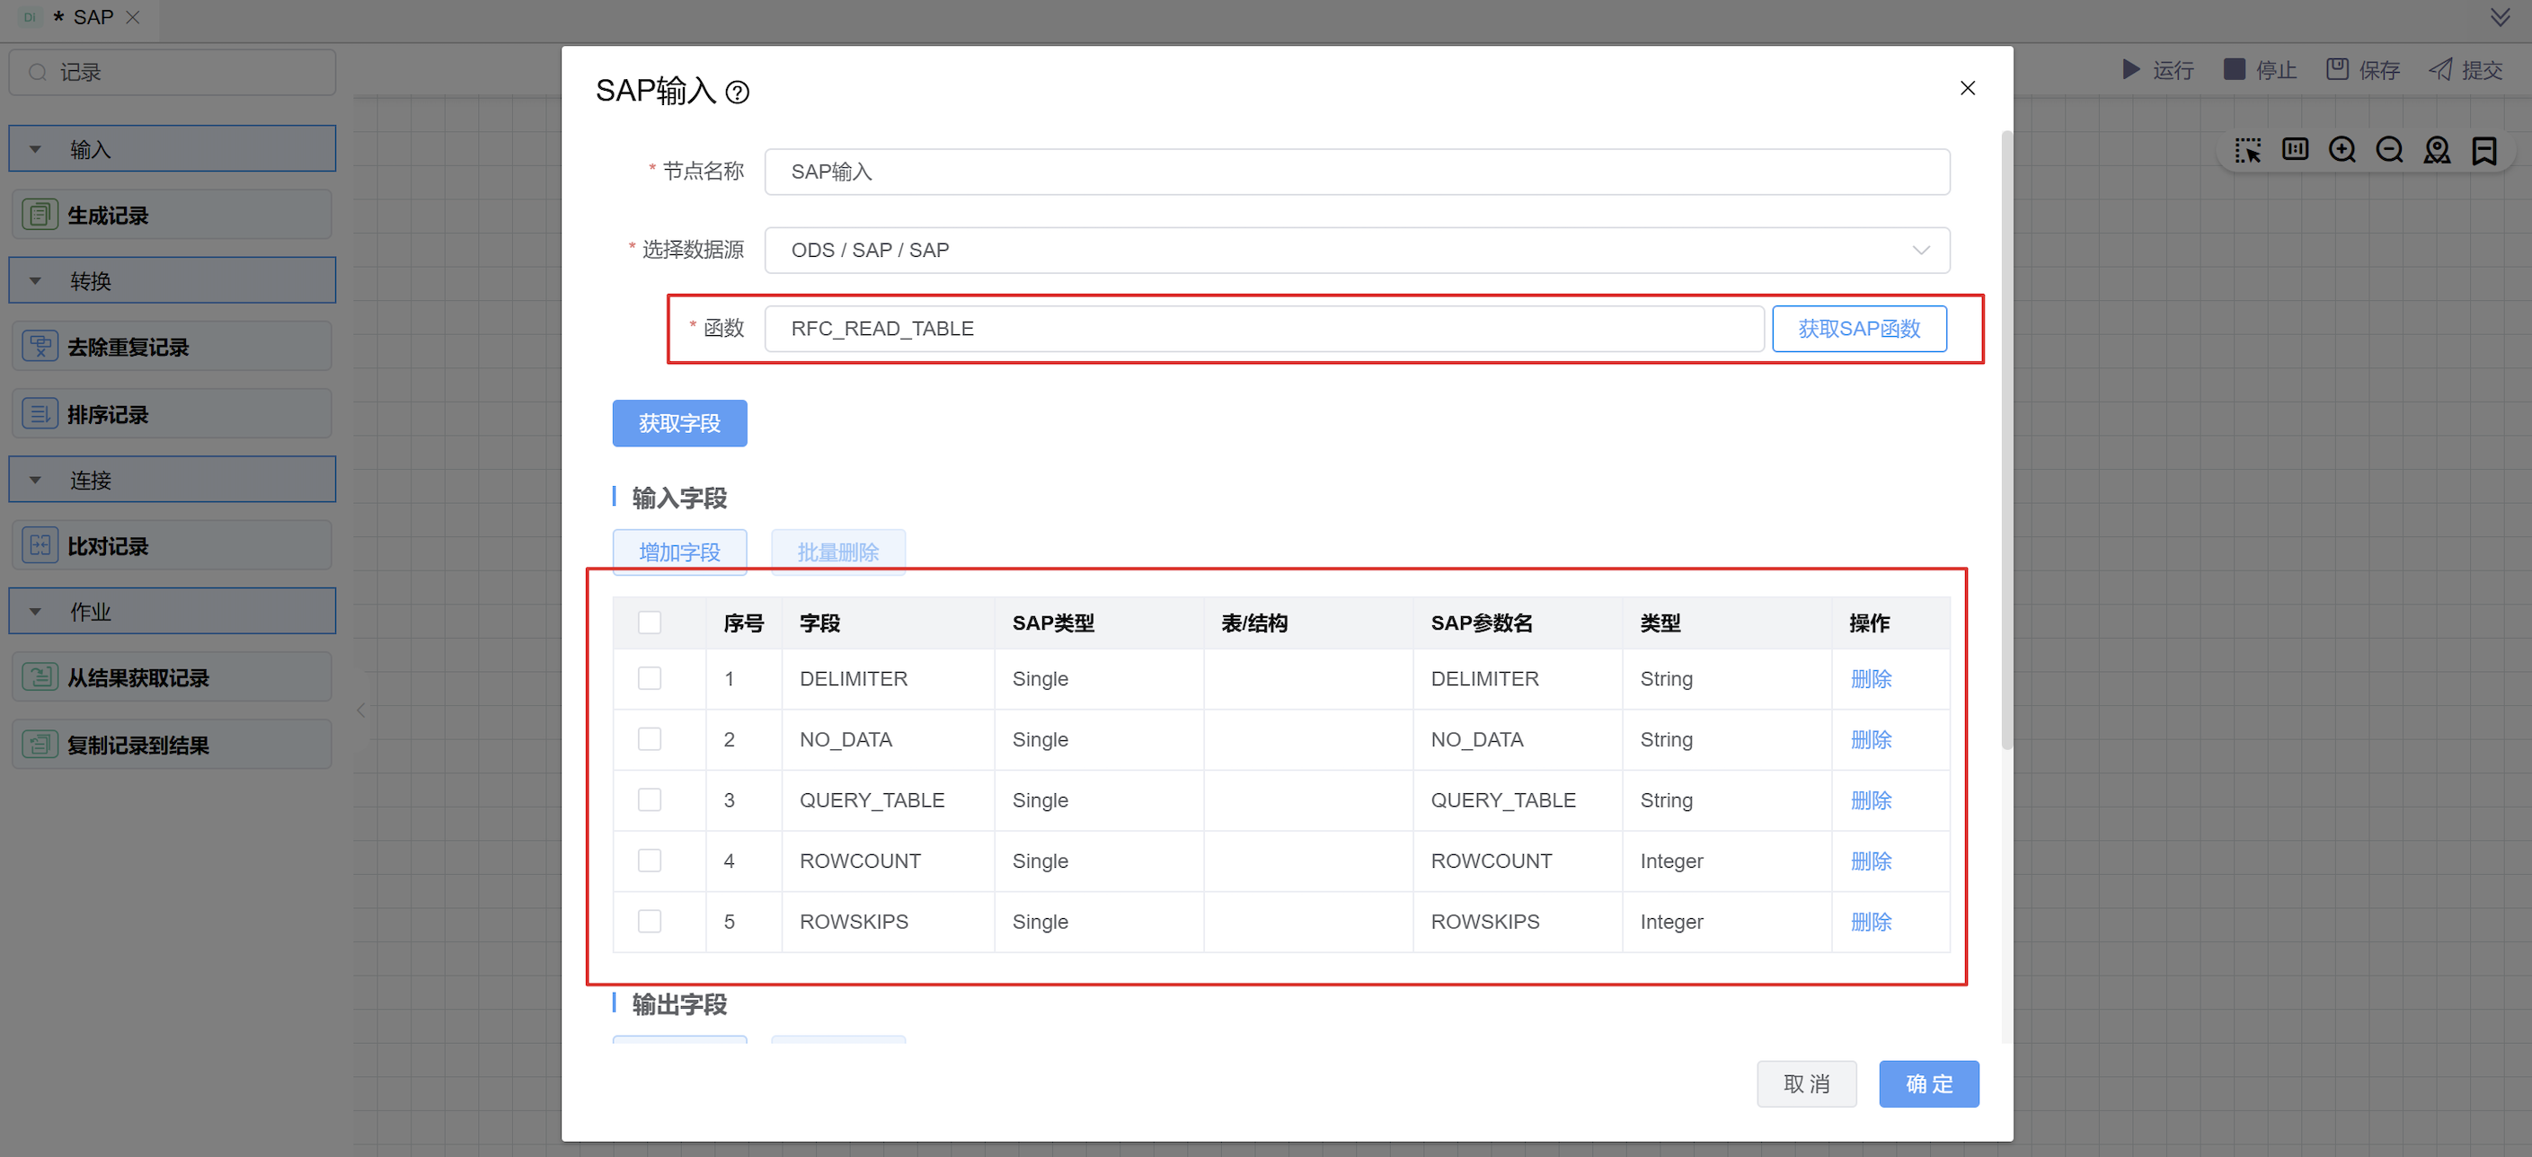Viewport: 2532px width, 1157px height.
Task: Check the DELIMITER row checkbox
Action: (x=649, y=678)
